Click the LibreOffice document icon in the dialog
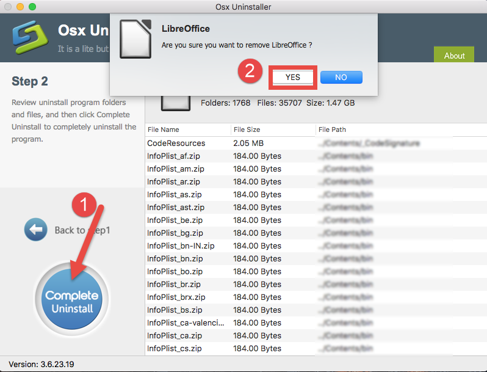Image resolution: width=487 pixels, height=372 pixels. (135, 39)
